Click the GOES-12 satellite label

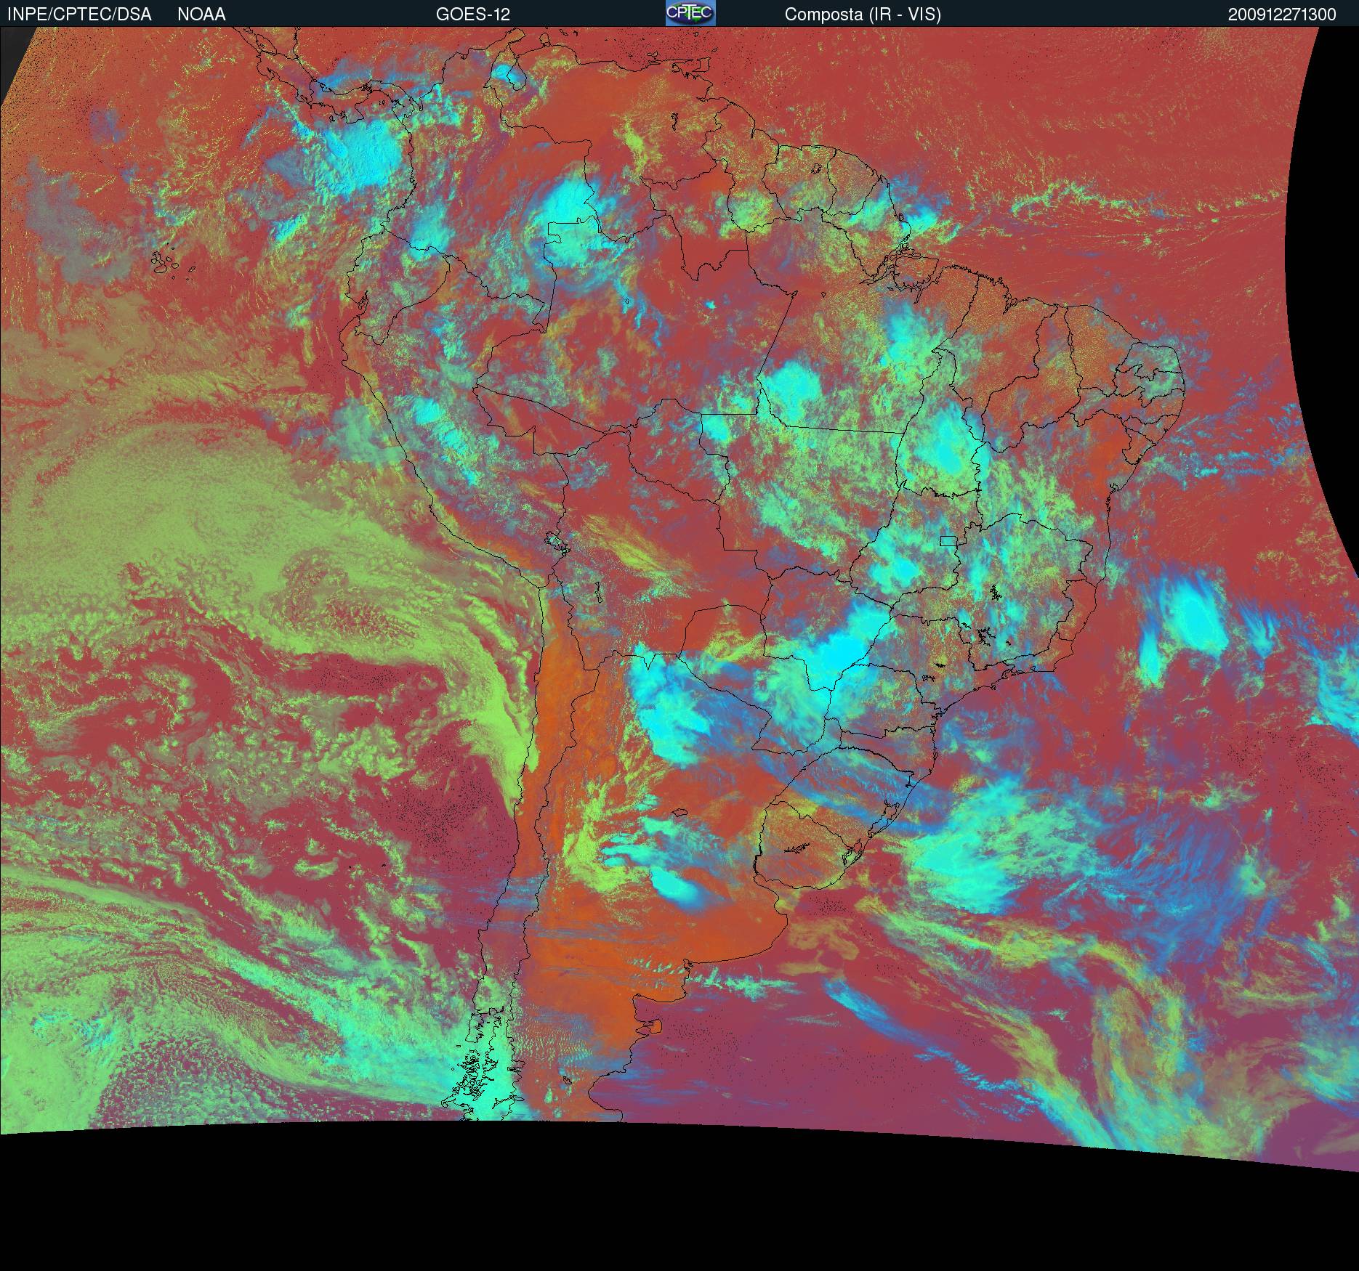click(473, 15)
